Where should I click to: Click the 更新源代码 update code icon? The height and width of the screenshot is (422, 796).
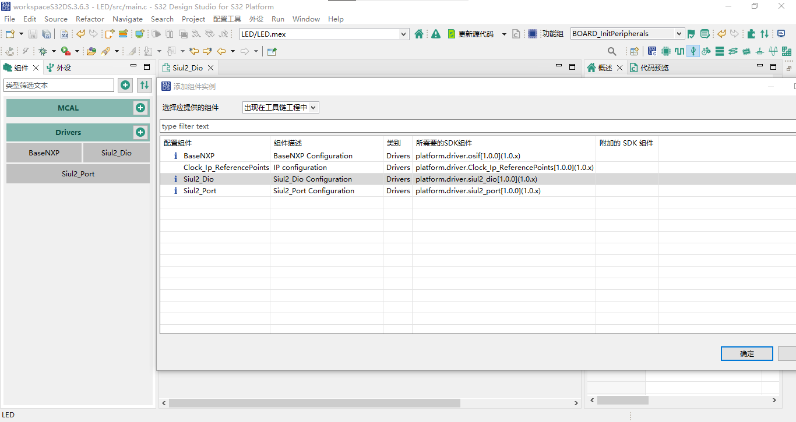pos(452,34)
